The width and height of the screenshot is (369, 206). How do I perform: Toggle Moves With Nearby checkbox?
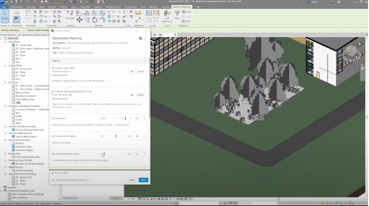coord(27,30)
